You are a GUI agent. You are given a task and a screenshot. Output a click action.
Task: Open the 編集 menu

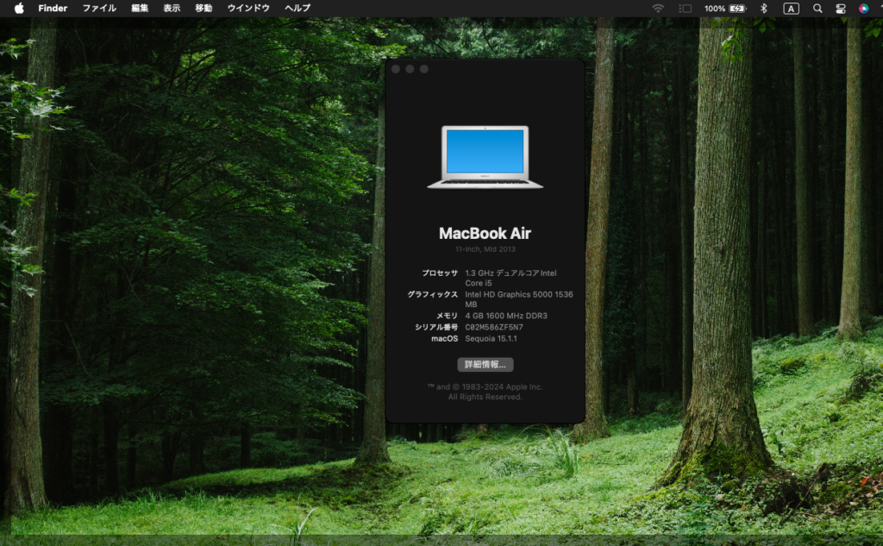140,8
